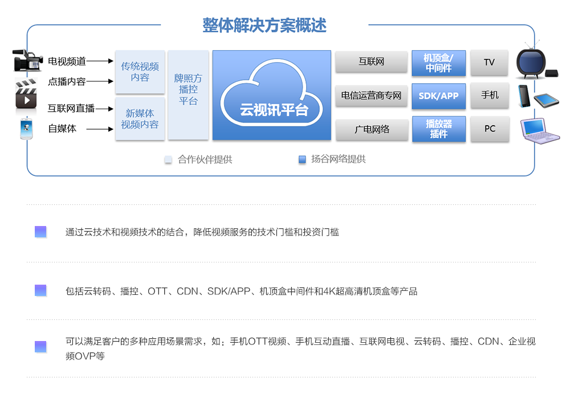Click the 扬谷网络提供 blue legend swatch
This screenshot has width=570, height=419.
point(302,160)
